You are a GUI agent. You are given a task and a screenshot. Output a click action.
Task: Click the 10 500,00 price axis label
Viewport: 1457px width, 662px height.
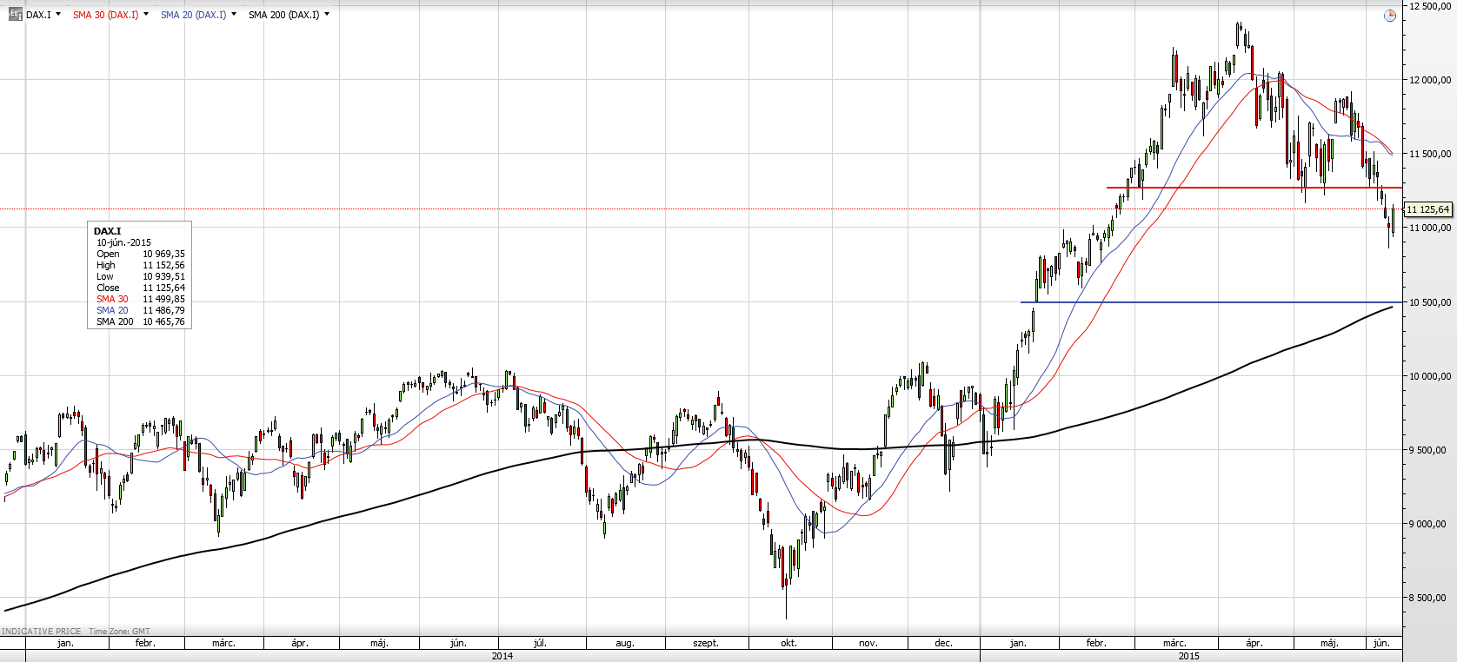point(1430,302)
